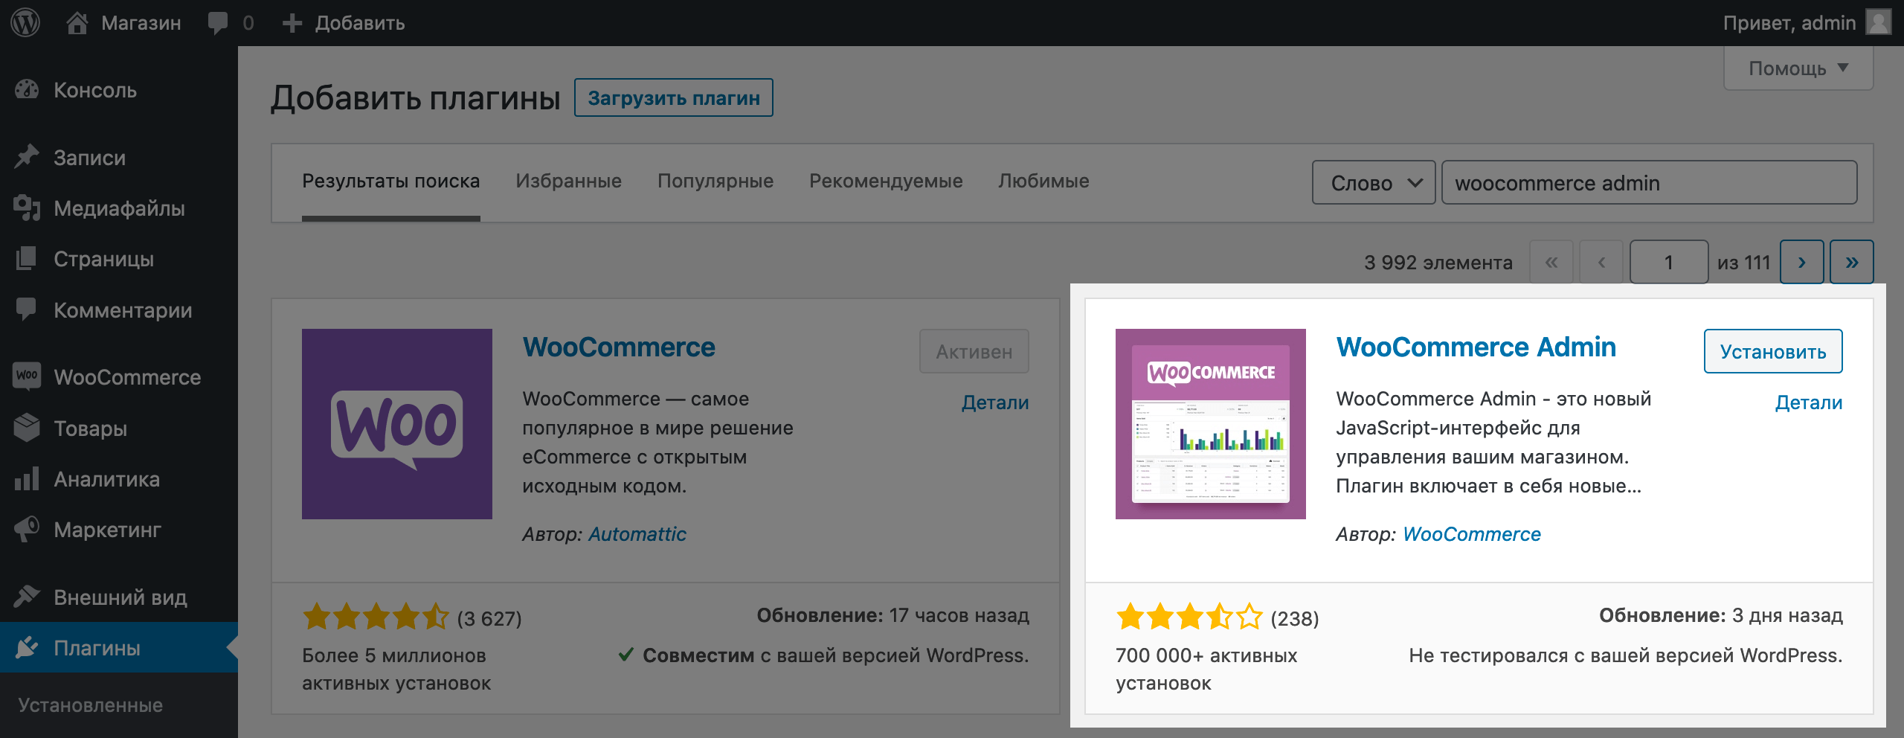1904x738 pixels.
Task: Click the Записи pin icon
Action: (x=27, y=157)
